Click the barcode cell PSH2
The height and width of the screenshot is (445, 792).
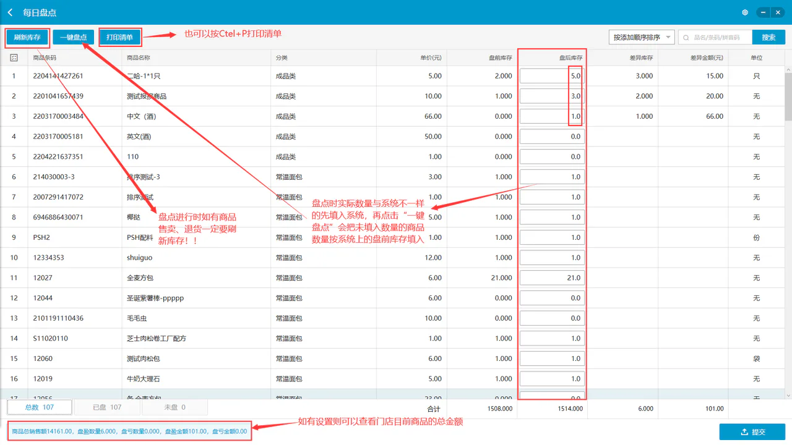click(x=41, y=237)
